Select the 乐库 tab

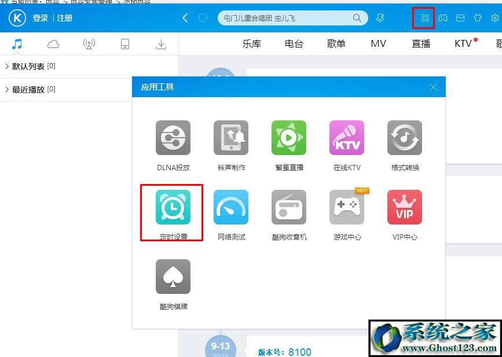pyautogui.click(x=252, y=43)
